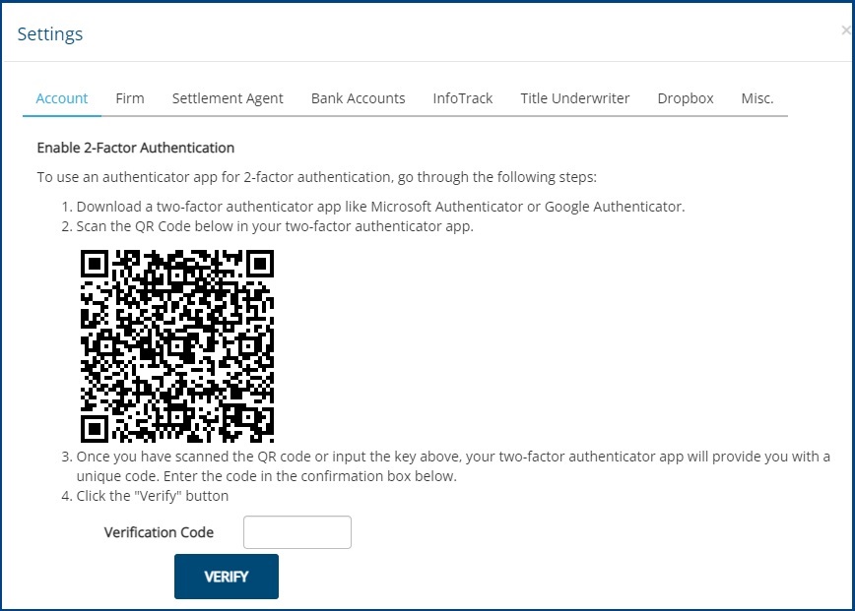
Task: Click inside the Verification Code field
Action: (x=296, y=531)
